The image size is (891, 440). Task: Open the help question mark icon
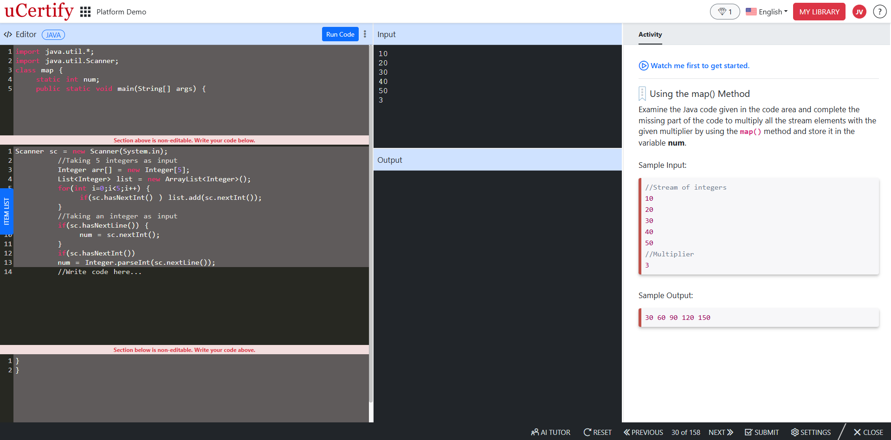[880, 12]
